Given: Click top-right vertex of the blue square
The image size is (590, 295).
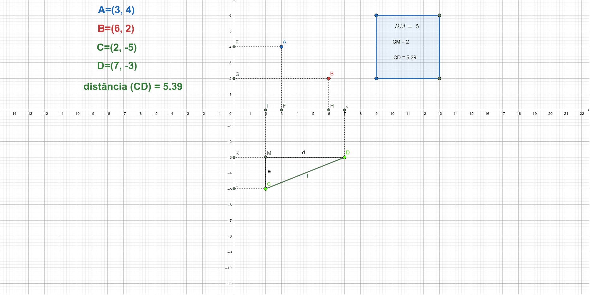Looking at the screenshot, I should pos(439,15).
